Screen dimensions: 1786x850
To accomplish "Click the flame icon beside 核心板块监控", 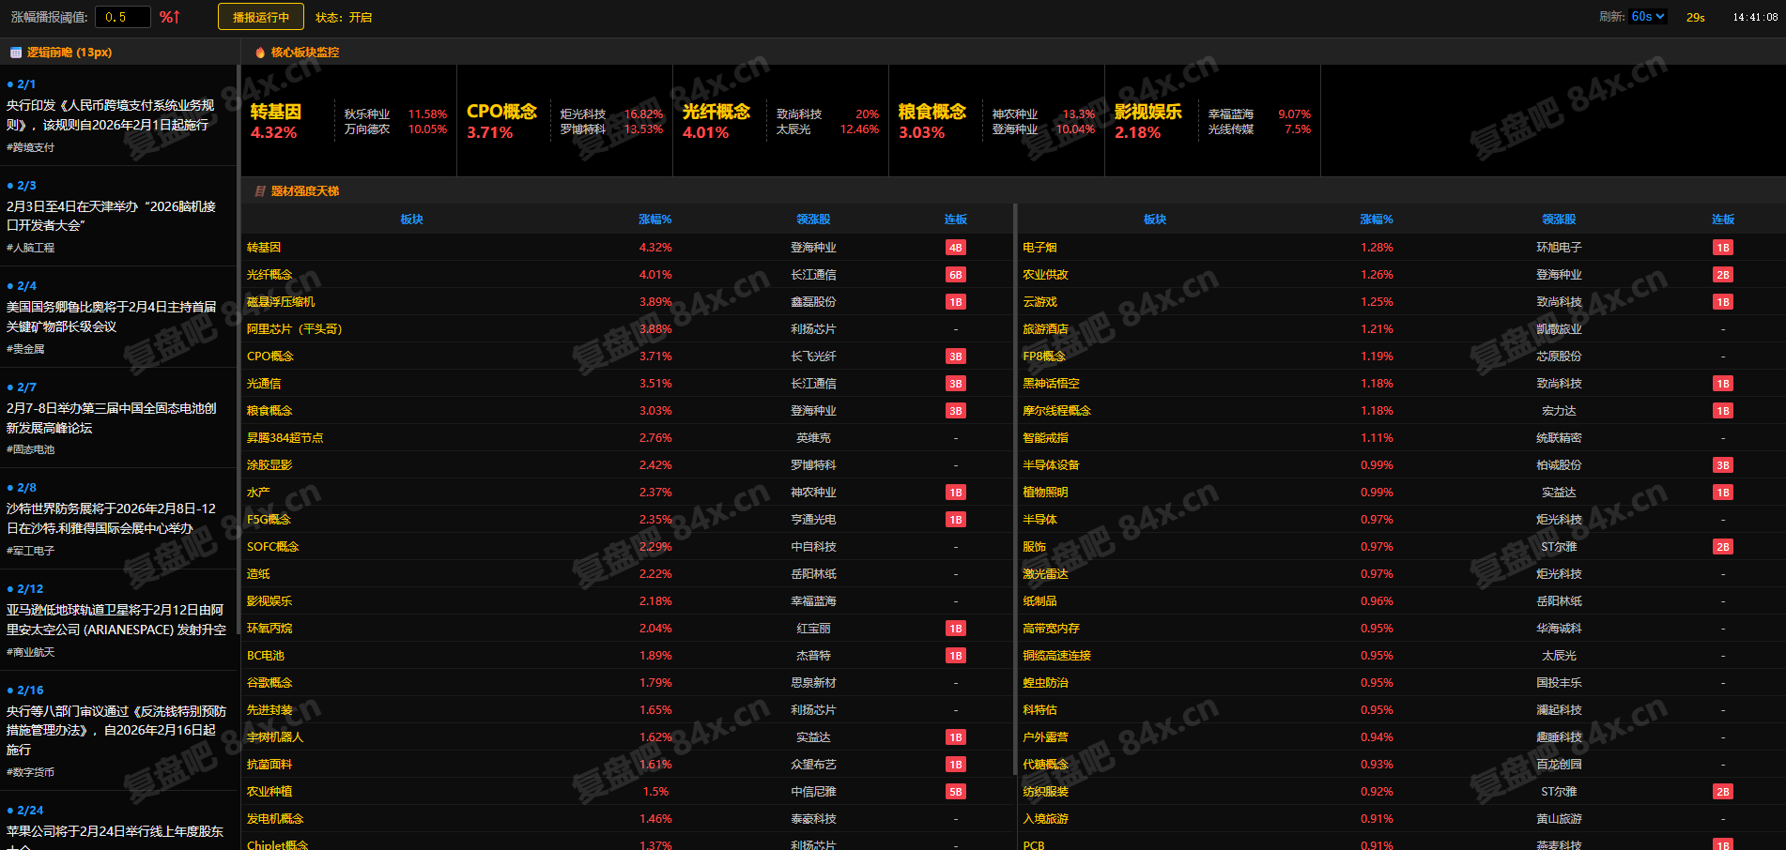I will coord(260,53).
